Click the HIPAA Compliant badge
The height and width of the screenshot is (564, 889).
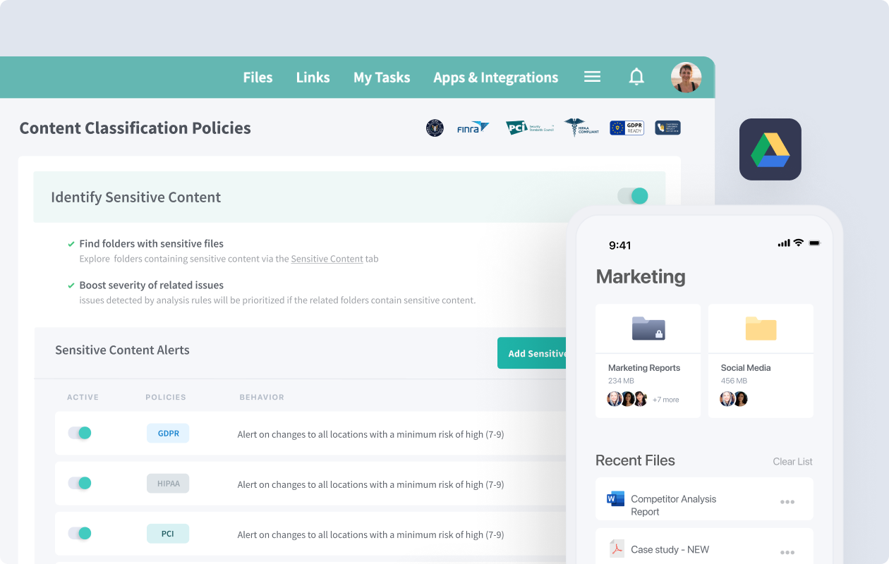[x=581, y=128]
